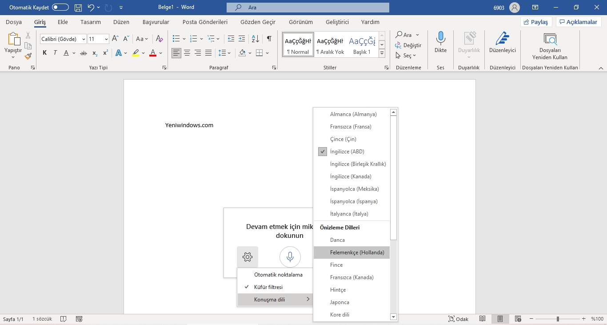Open the font size 11 dropdown
The height and width of the screenshot is (325, 607).
[x=105, y=39]
